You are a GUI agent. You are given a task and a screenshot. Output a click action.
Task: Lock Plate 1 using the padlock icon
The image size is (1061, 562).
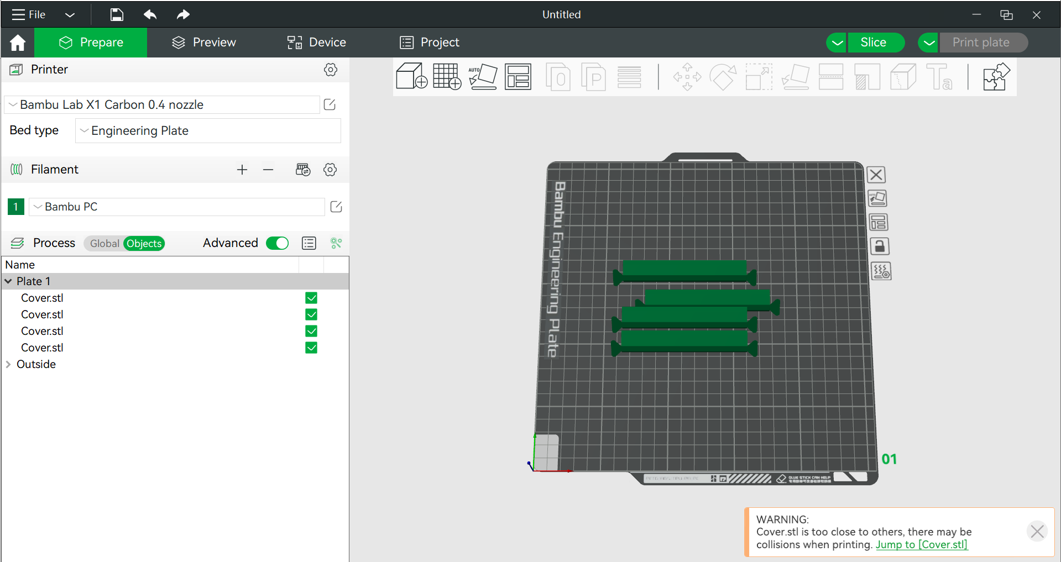point(880,246)
